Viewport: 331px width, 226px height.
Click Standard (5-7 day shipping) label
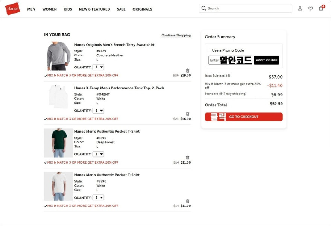pos(225,94)
